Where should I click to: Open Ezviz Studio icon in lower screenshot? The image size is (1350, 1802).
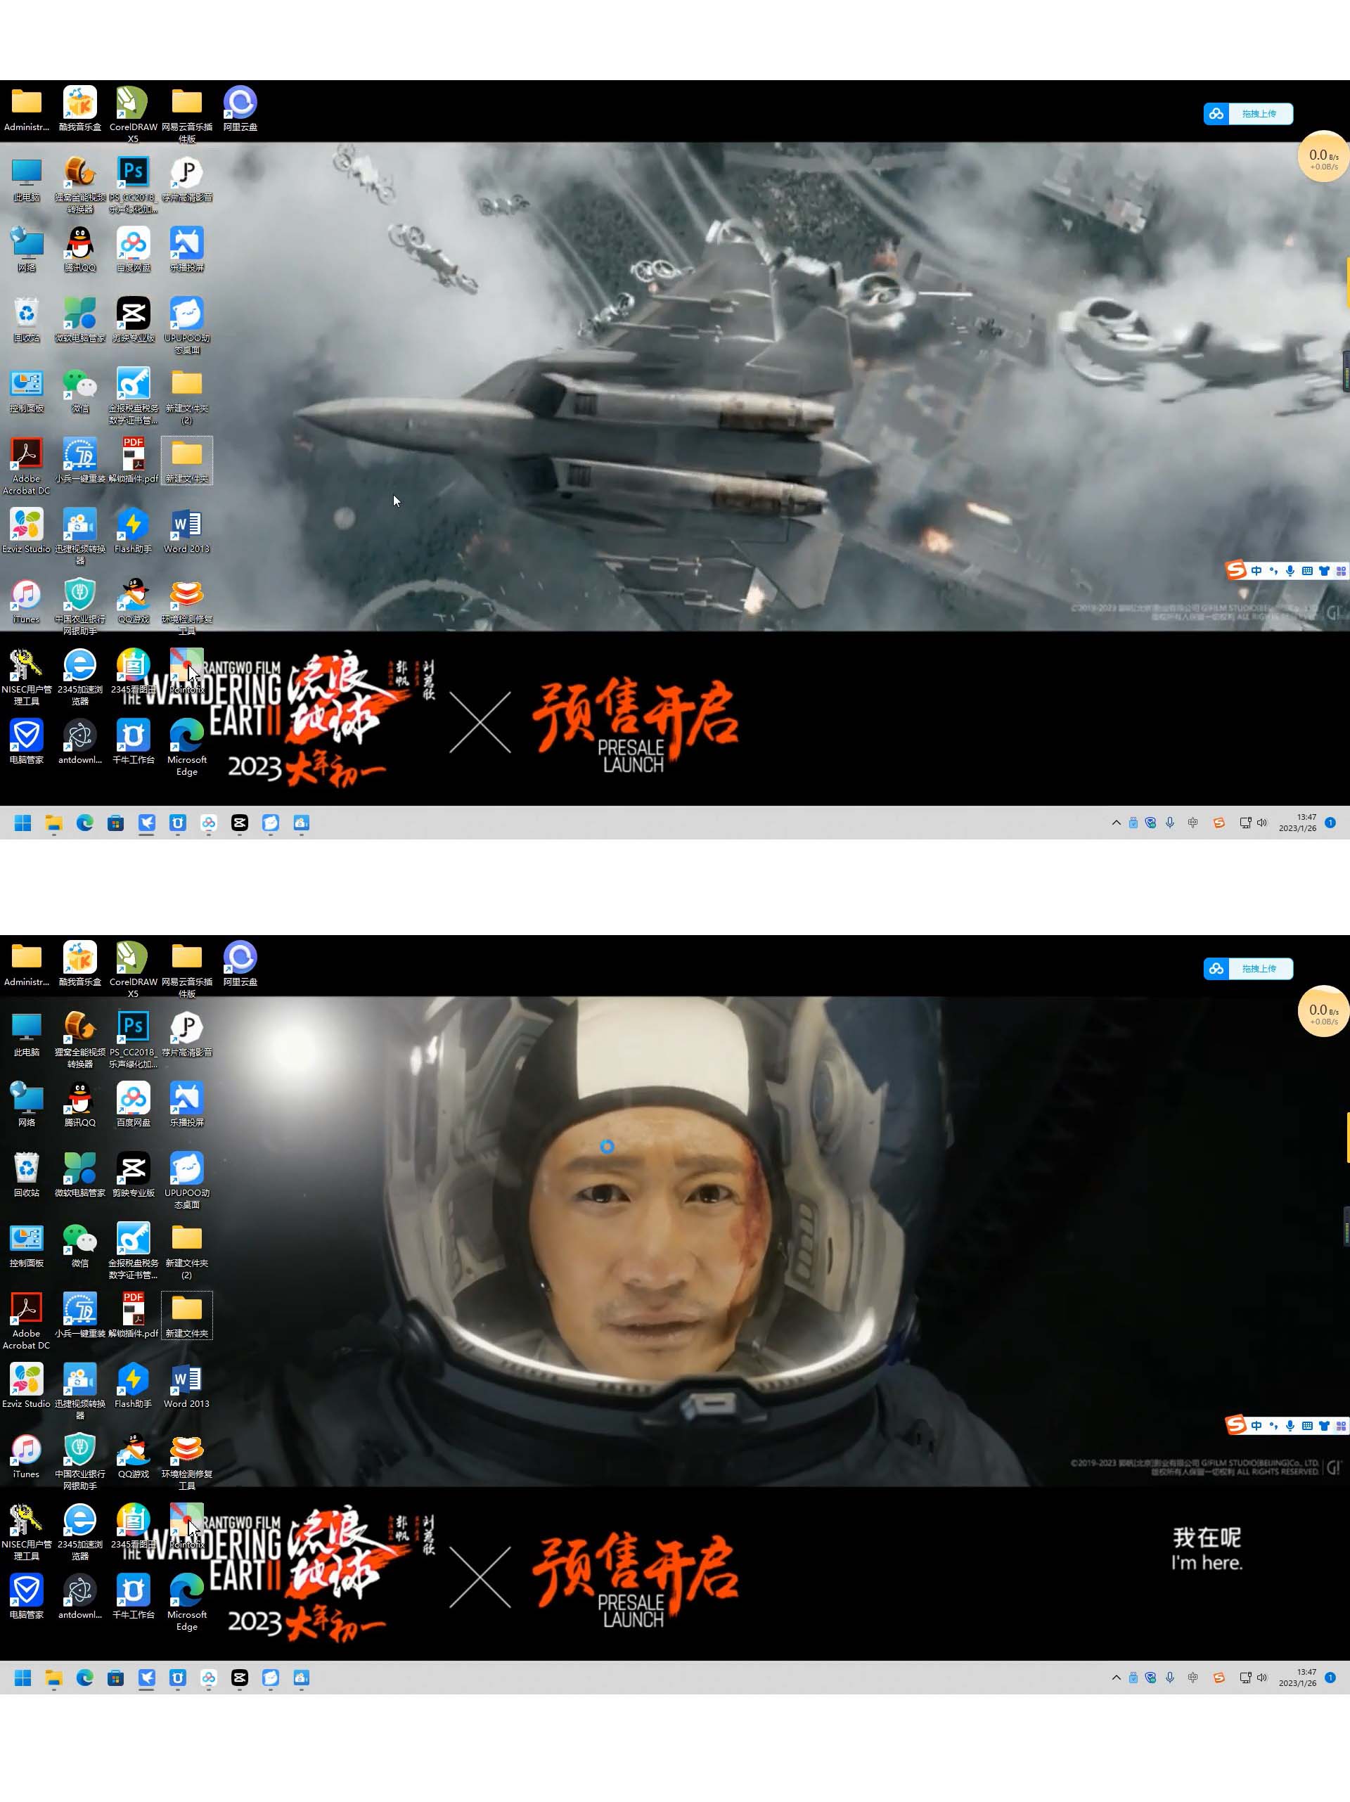click(26, 1385)
